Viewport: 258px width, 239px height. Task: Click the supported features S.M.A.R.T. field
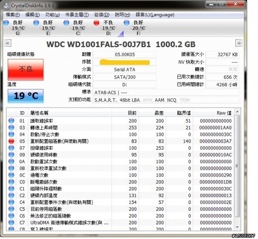tap(166, 100)
